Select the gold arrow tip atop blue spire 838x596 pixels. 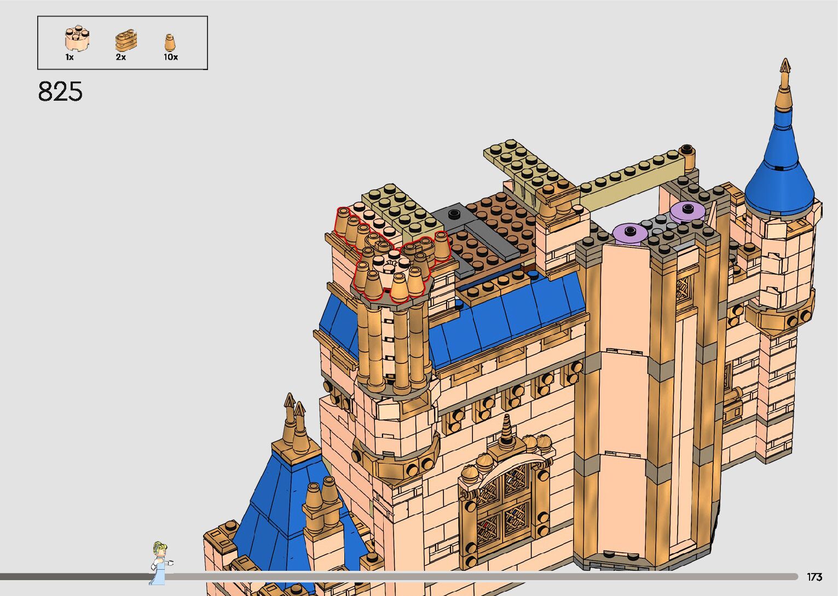[x=785, y=67]
